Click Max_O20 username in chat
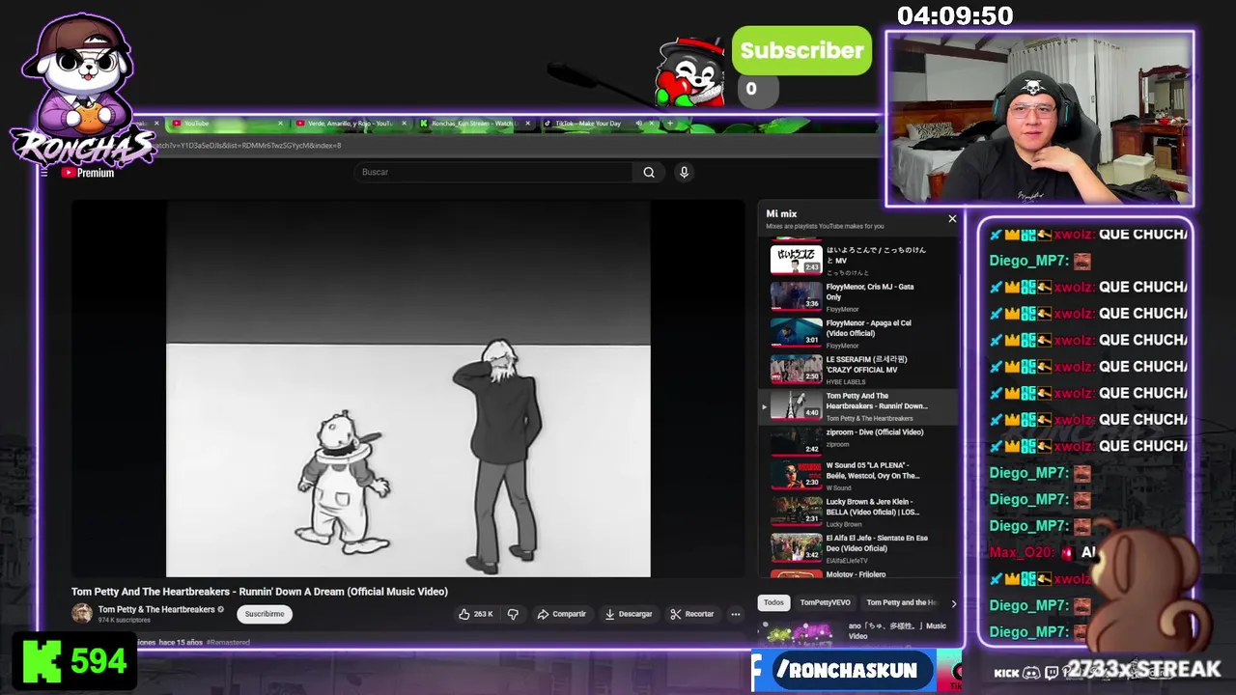 (1022, 552)
